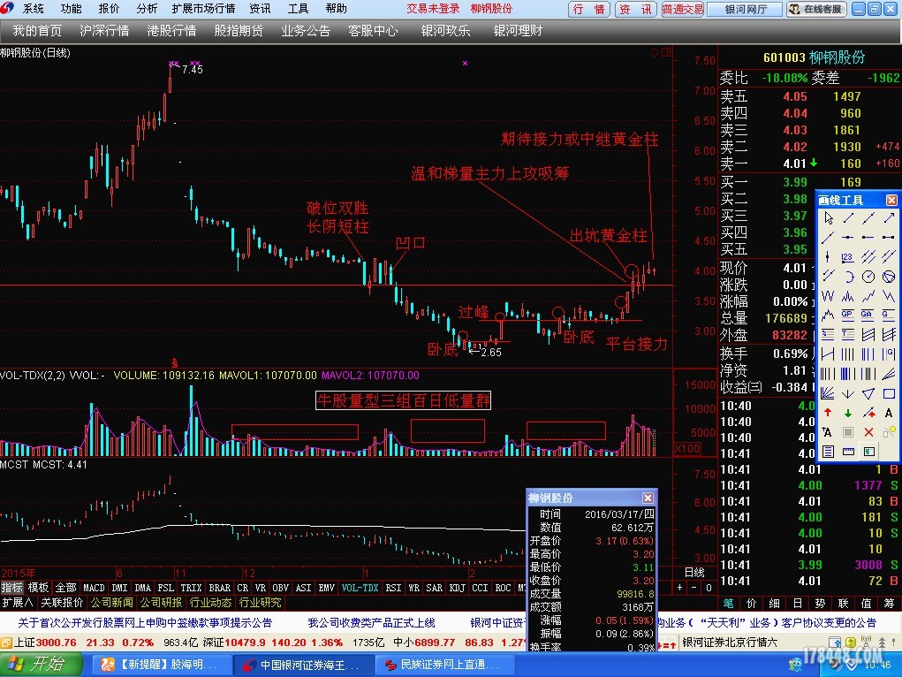Pick the green down-arrow marker tool
The image size is (902, 677).
[x=848, y=413]
